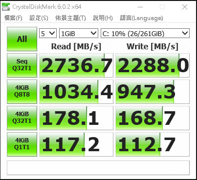
Task: Click the 4KiB Q32T1 write result 168.7
Action: point(153,118)
